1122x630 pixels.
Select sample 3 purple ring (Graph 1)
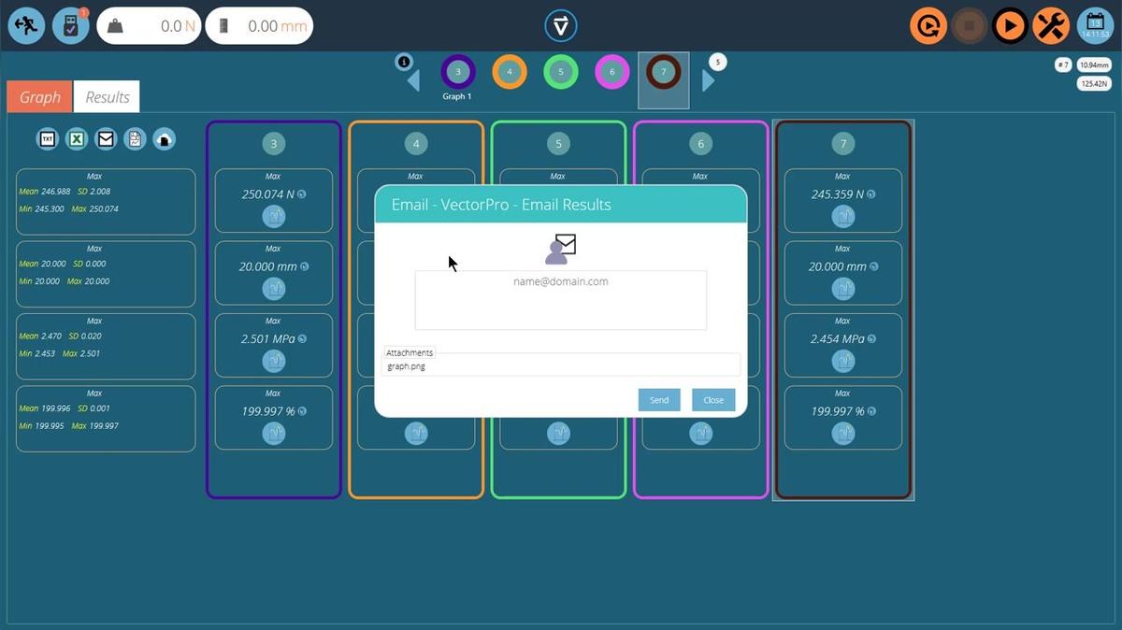(x=457, y=72)
